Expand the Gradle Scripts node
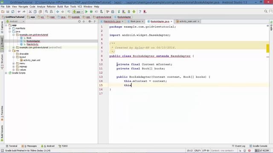This screenshot has height=153, width=273. (6, 73)
